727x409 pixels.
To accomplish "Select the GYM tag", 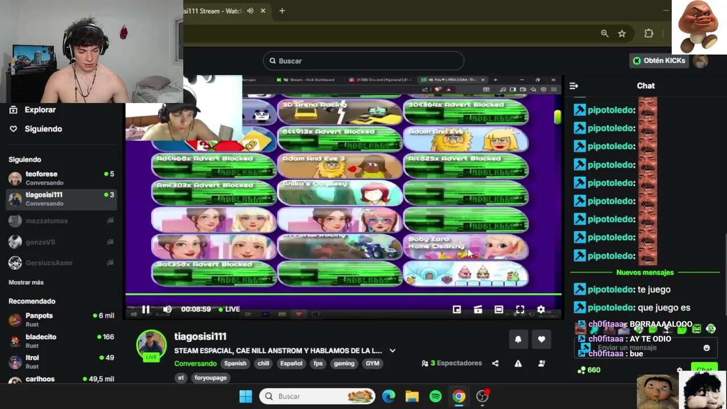I will (x=372, y=364).
